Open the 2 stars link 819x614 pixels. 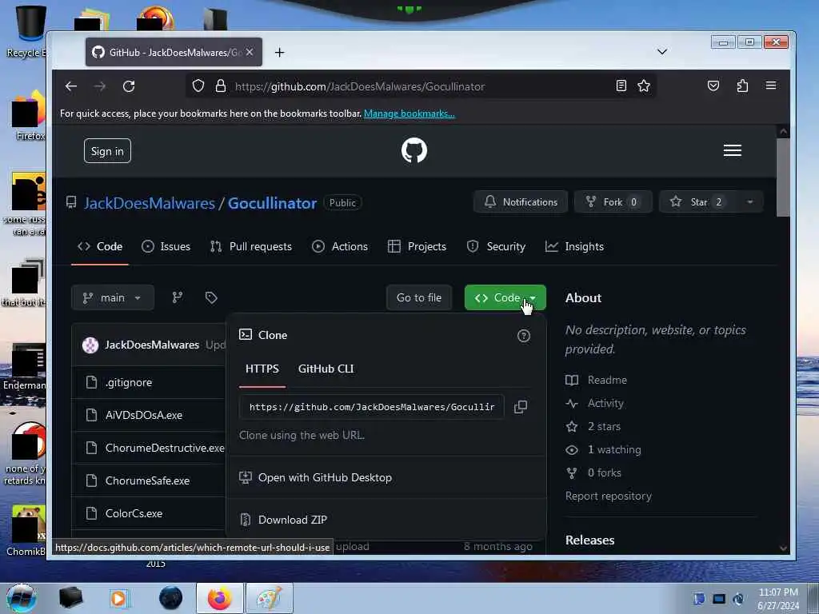point(593,427)
